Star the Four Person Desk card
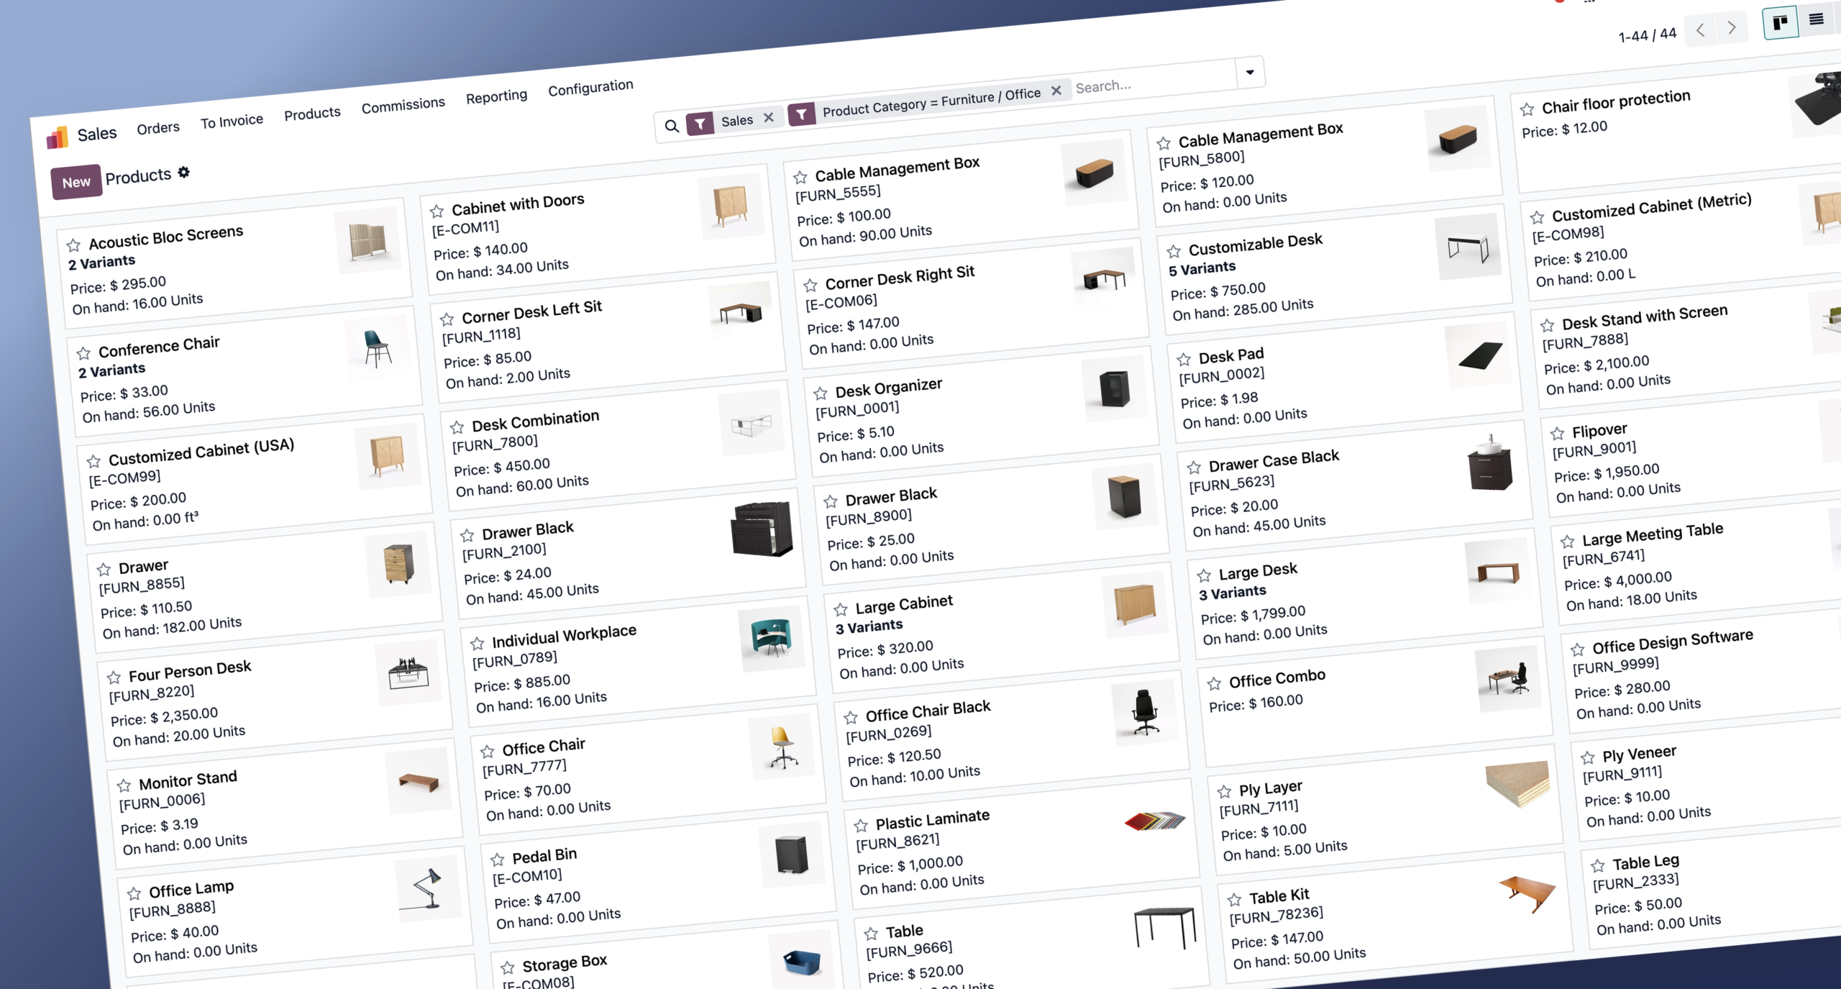The width and height of the screenshot is (1841, 989). tap(114, 678)
